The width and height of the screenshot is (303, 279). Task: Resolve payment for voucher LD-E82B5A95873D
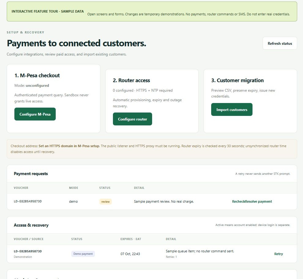(258, 201)
